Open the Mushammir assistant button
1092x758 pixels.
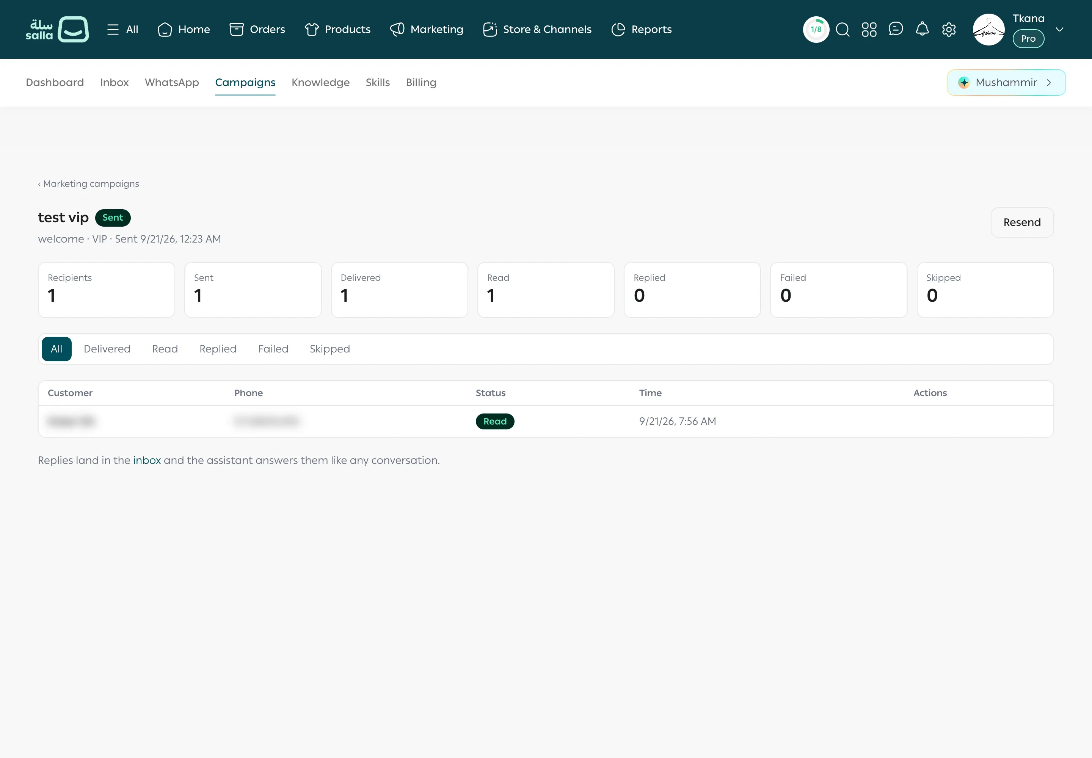click(1006, 83)
